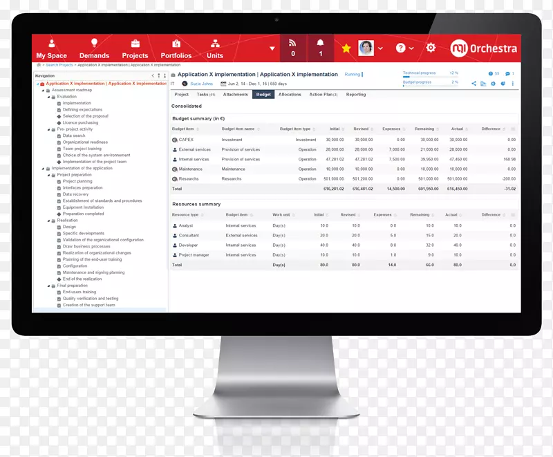Open the settings gear in header
Viewport: 553px width, 457px height.
431,48
